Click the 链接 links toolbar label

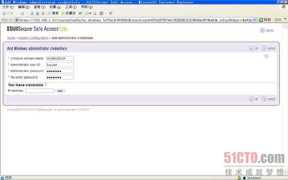coord(277,20)
